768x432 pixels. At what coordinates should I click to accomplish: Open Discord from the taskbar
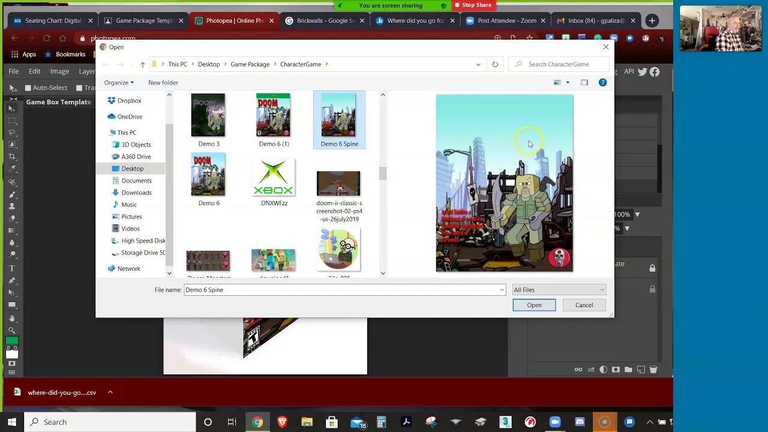pos(580,422)
